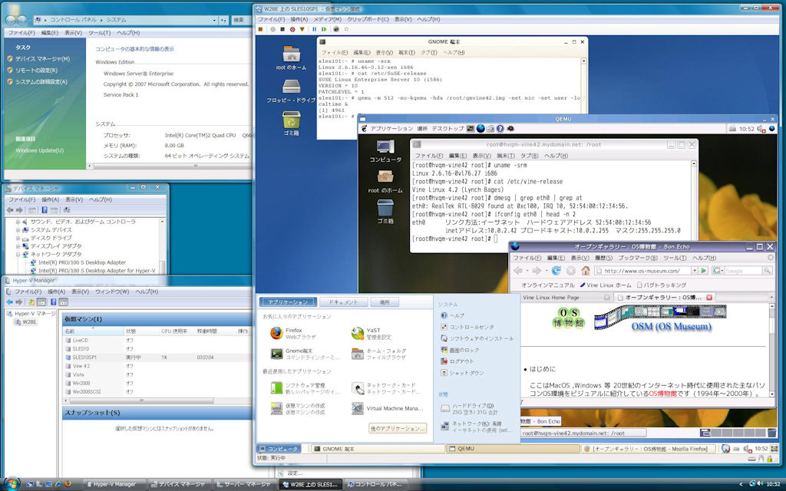Click scan hardware icon in Device Manager toolbar
Image resolution: width=786 pixels, height=491 pixels.
(x=66, y=210)
